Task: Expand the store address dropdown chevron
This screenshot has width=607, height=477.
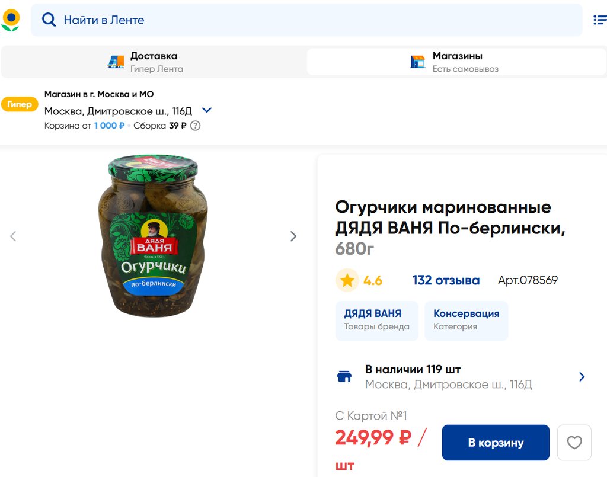Action: 207,110
